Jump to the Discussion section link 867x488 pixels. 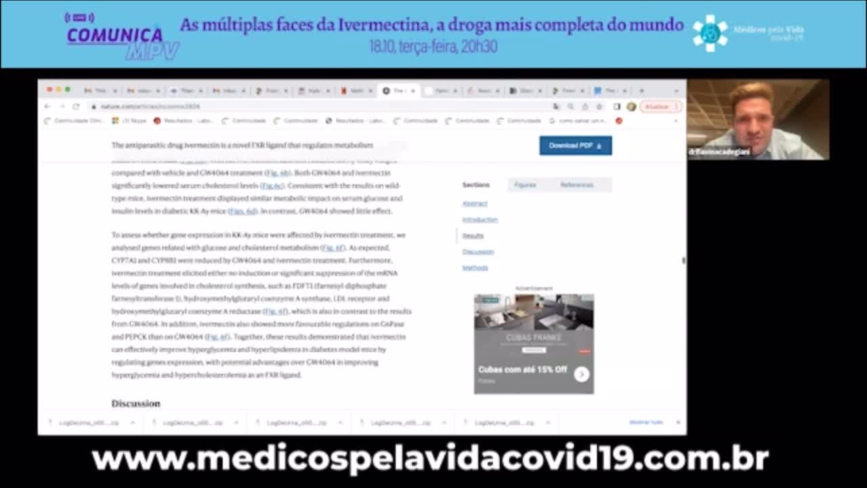coord(478,251)
